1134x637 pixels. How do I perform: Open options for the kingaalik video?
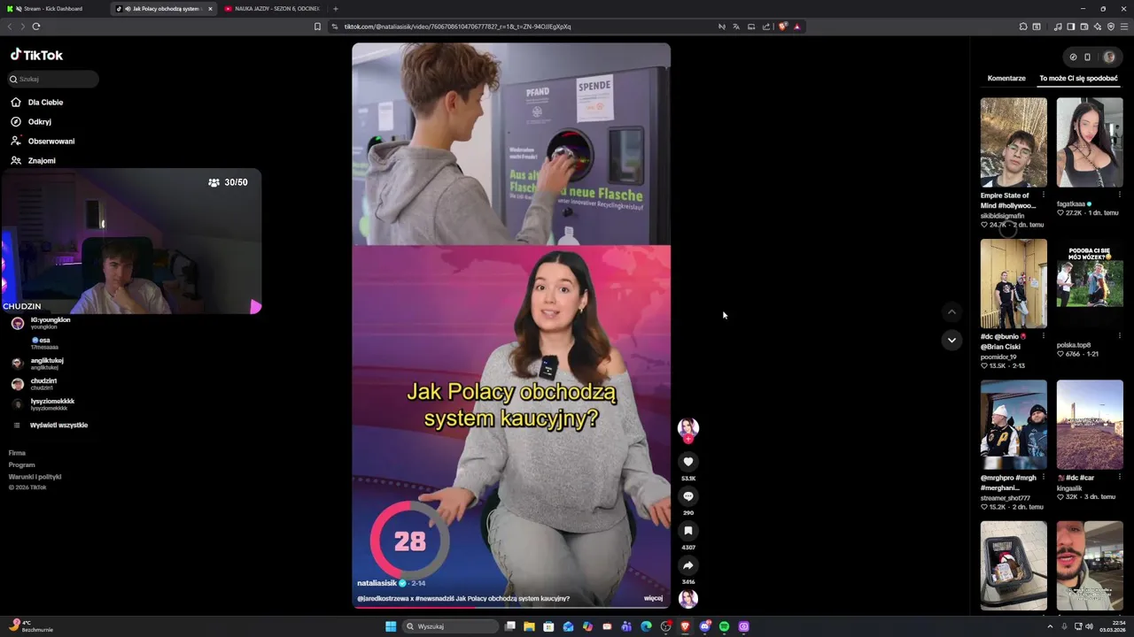pyautogui.click(x=1119, y=478)
